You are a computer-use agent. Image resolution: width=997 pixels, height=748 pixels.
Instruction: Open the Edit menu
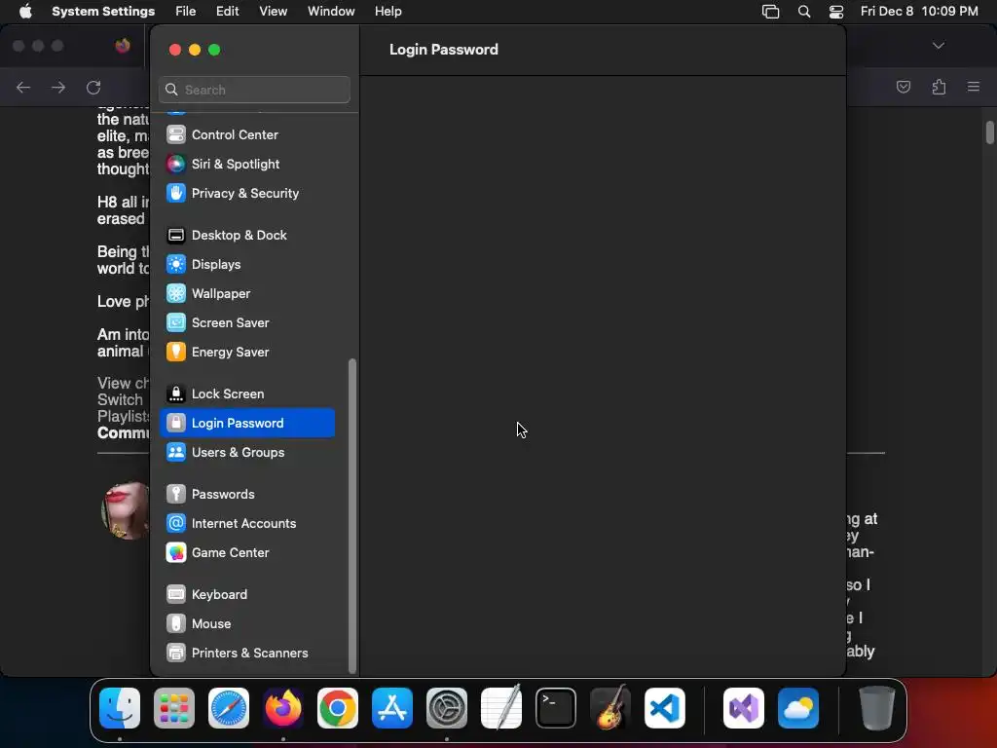click(x=228, y=12)
